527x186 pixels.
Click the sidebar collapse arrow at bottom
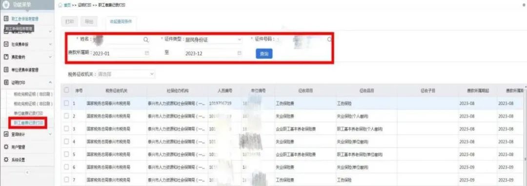click(x=27, y=172)
